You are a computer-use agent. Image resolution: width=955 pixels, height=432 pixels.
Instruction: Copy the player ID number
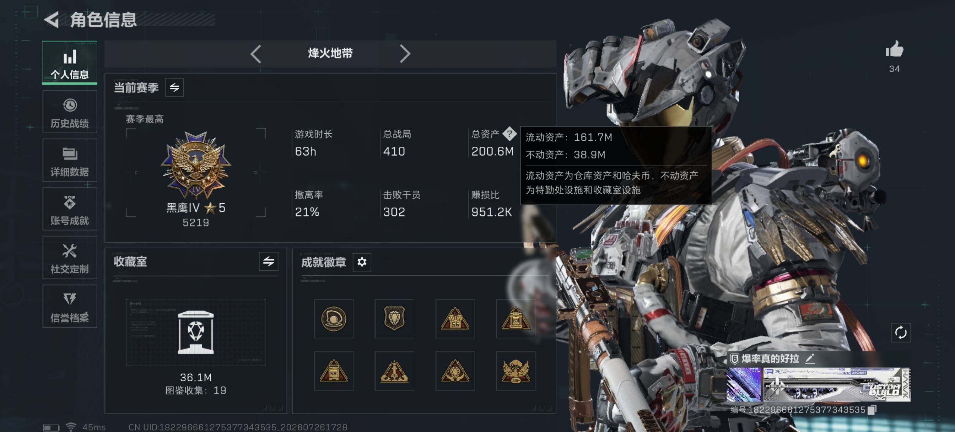(873, 409)
